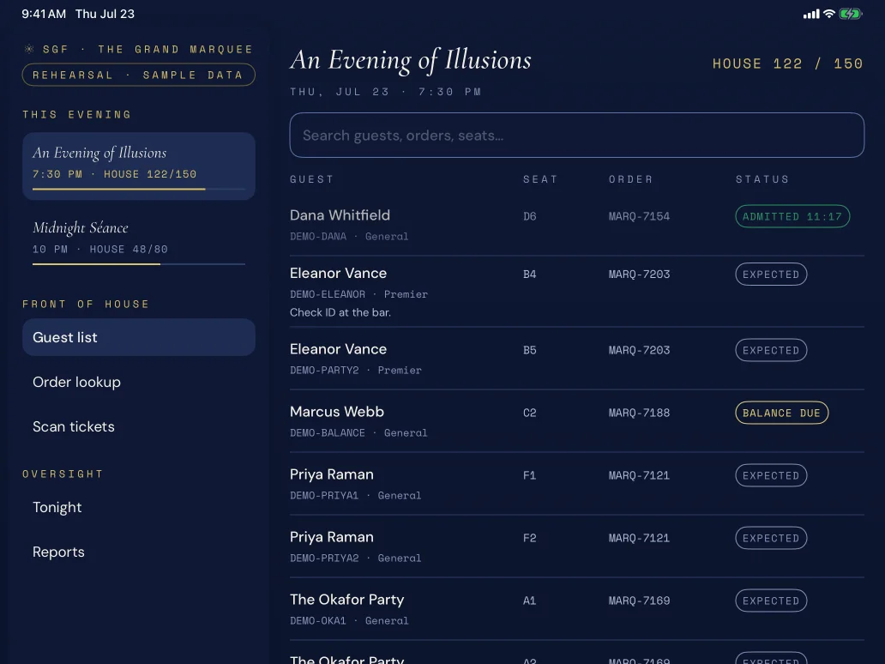Tap the Wi-Fi status icon

(x=828, y=14)
